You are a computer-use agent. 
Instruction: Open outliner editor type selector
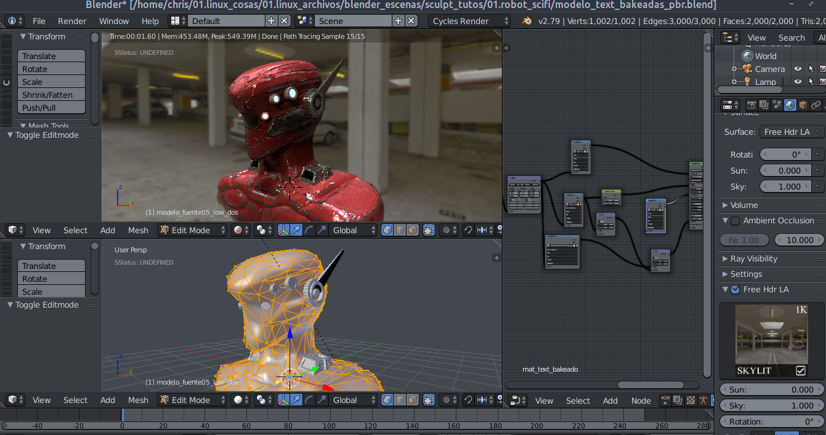coord(731,38)
